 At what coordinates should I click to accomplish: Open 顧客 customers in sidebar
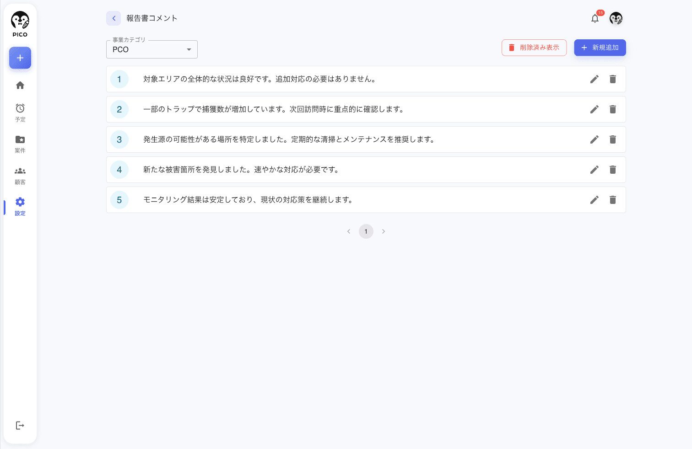click(20, 176)
